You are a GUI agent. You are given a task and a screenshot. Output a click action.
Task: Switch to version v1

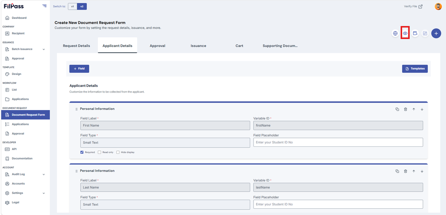point(72,6)
